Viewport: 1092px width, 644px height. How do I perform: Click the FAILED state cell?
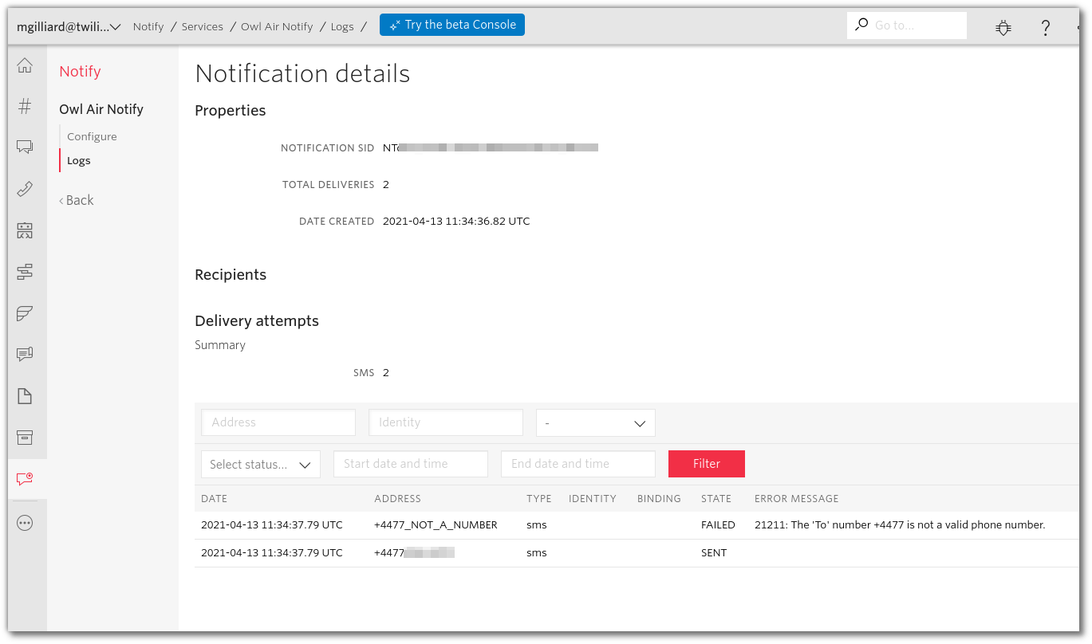(x=718, y=525)
